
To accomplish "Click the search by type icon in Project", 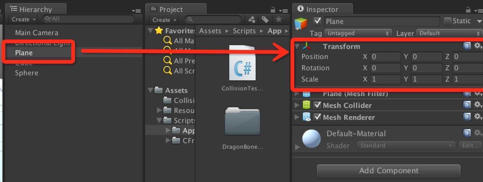I will (252, 20).
